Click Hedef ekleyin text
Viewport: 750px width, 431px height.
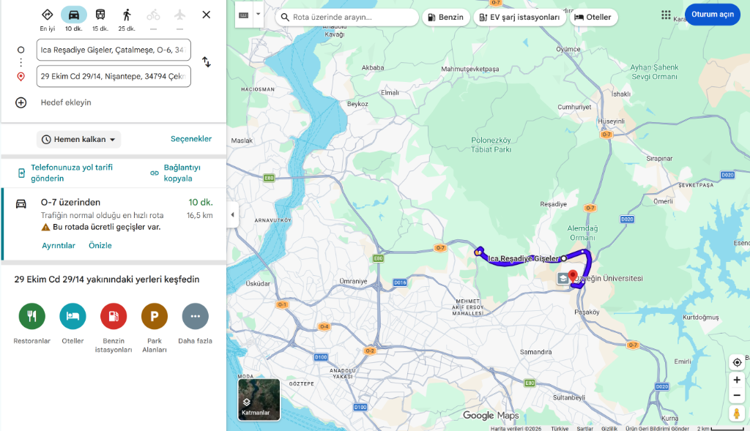(65, 102)
